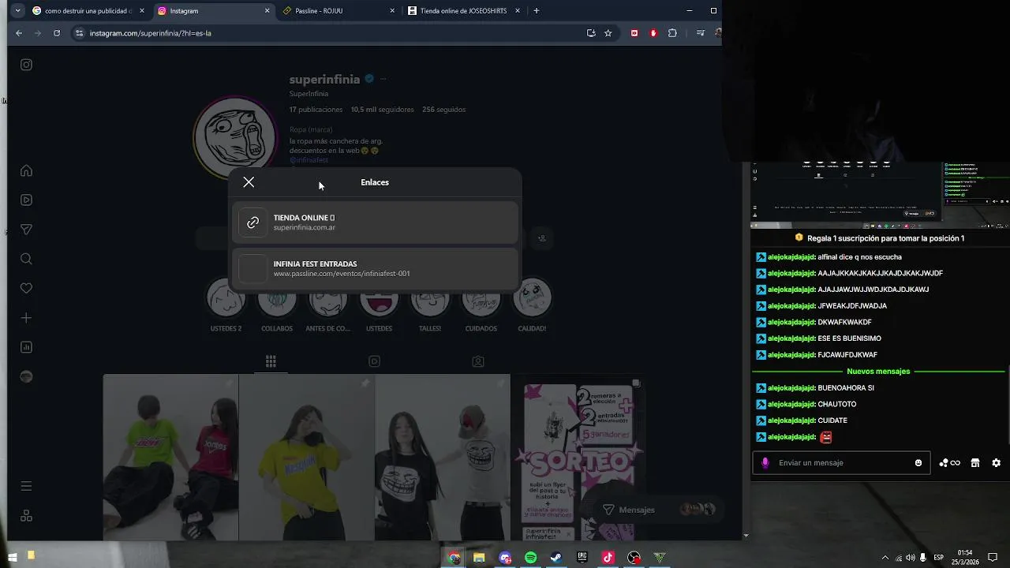Open the TIENDA ONLINE superinfinia.com.ar link

pyautogui.click(x=375, y=222)
